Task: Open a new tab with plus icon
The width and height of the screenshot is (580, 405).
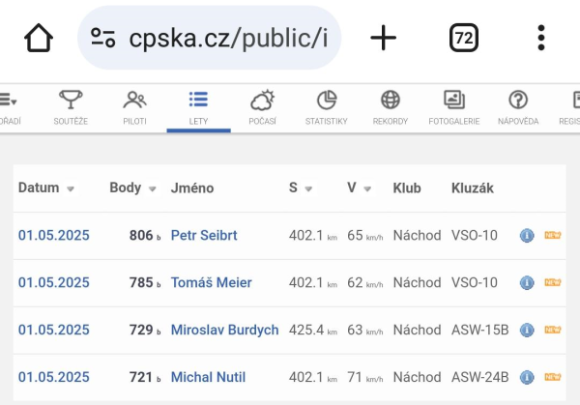Action: [x=383, y=38]
